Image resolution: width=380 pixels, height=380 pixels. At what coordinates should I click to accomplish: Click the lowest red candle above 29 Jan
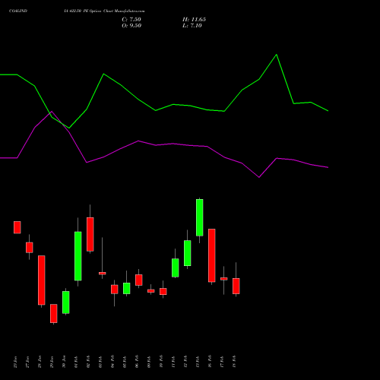[x=54, y=313]
